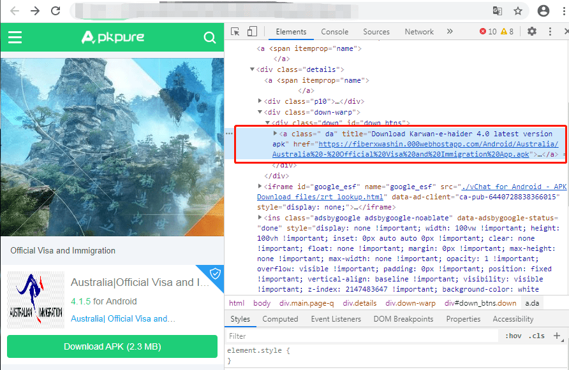Expand the ins adsbygoogle node

[x=260, y=217]
